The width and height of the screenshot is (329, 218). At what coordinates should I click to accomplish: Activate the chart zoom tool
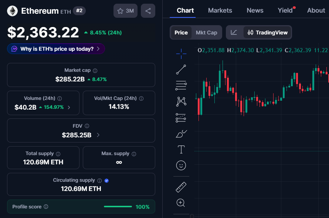coord(181,203)
